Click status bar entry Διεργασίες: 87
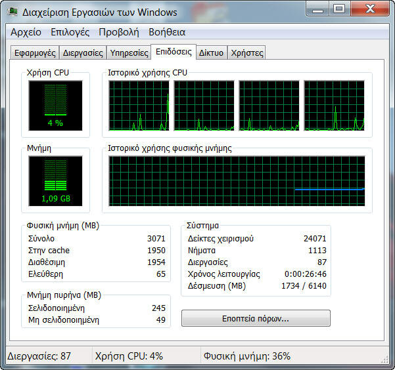Image resolution: width=395 pixels, height=370 pixels. [39, 356]
